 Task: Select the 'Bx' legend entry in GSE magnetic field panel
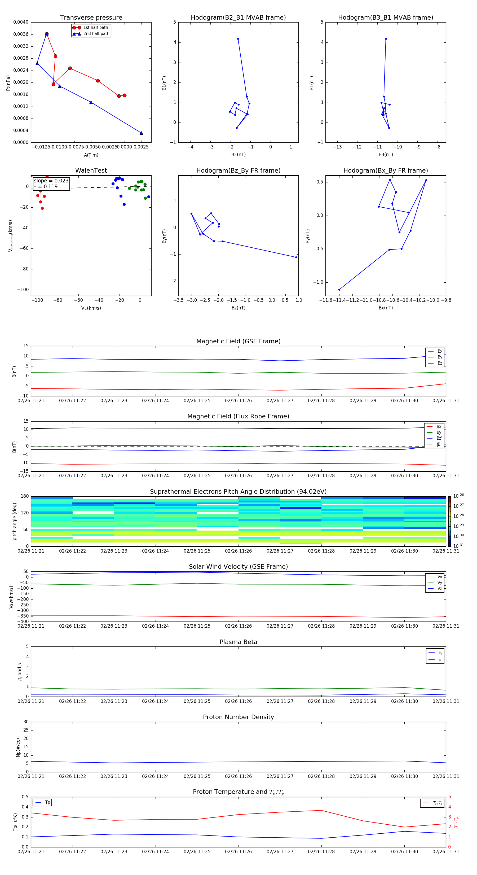coord(435,351)
